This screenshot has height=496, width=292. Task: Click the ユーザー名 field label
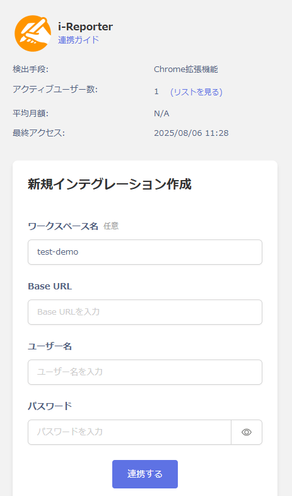50,346
